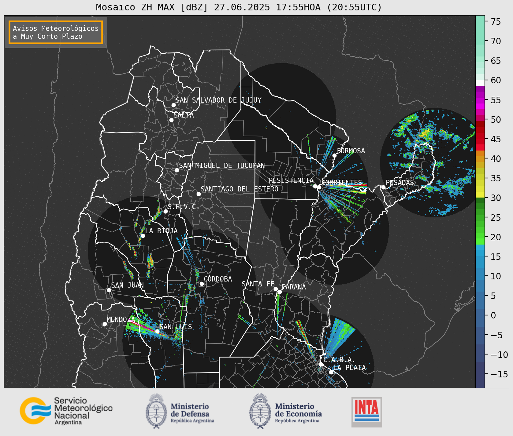
Task: Click the Servicio Meteorológico Nacional logo
Action: coord(66,411)
